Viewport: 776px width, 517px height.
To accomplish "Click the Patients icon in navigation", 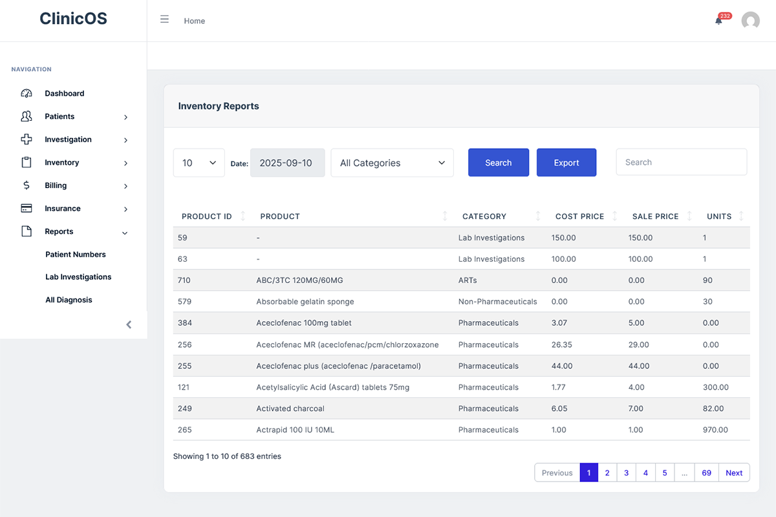I will 26,116.
